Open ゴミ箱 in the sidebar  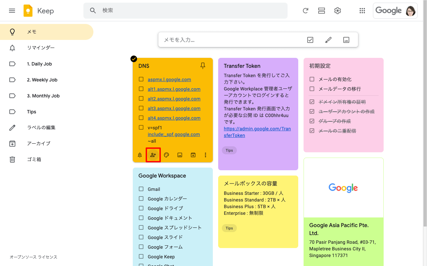click(47, 160)
